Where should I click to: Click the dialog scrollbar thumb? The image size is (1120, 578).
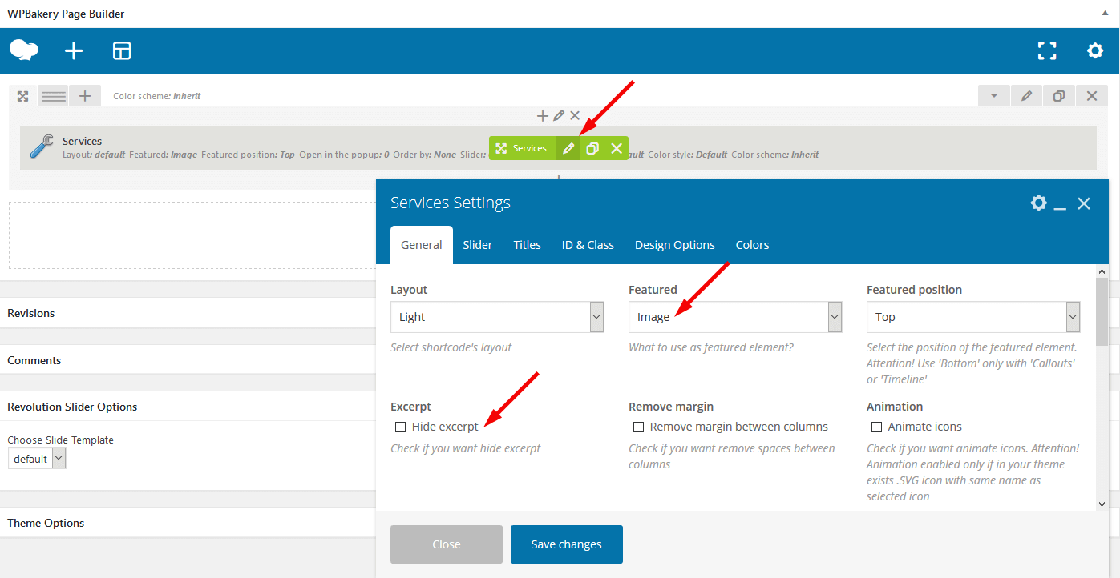[x=1102, y=311]
